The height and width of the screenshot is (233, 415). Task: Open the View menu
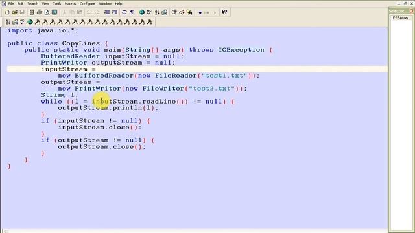pos(45,4)
